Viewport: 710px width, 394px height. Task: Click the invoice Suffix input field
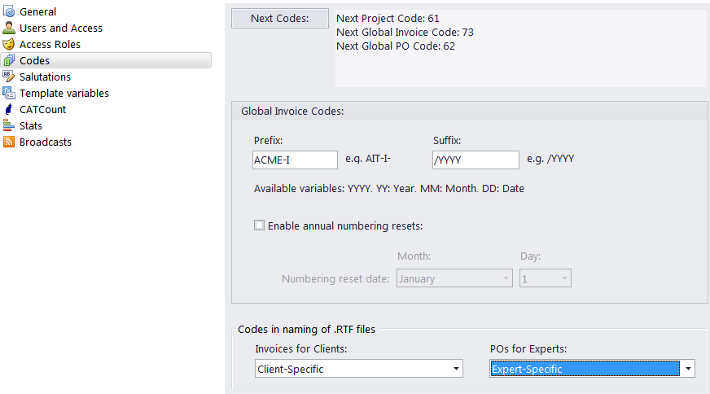(x=476, y=160)
